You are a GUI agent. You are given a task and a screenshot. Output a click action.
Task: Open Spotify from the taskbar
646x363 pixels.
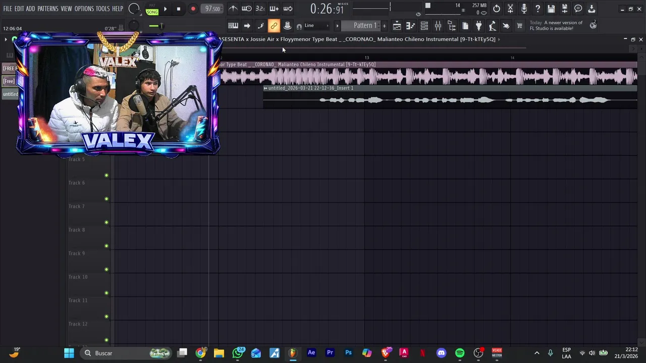460,353
